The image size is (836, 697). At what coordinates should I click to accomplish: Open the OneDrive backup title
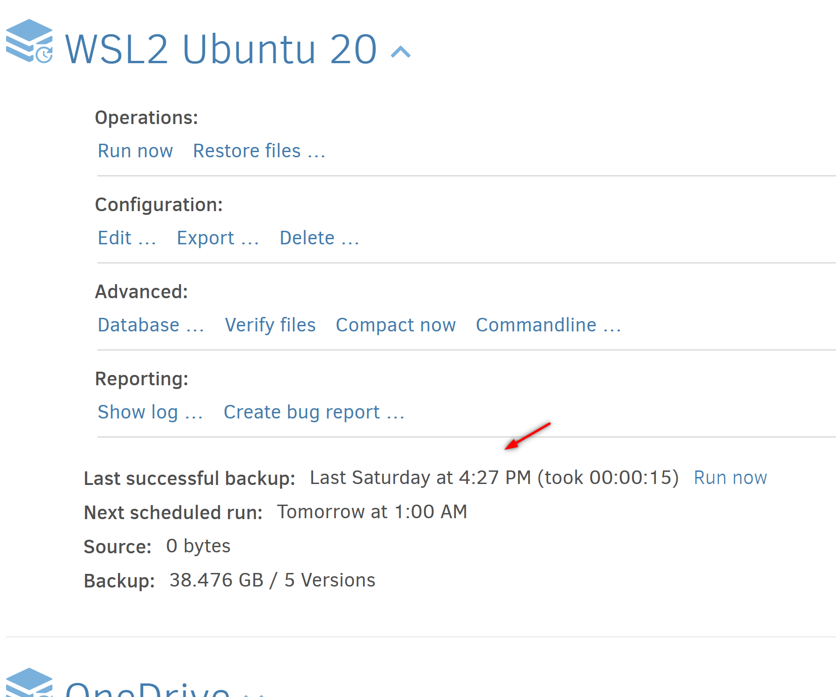coord(147,689)
